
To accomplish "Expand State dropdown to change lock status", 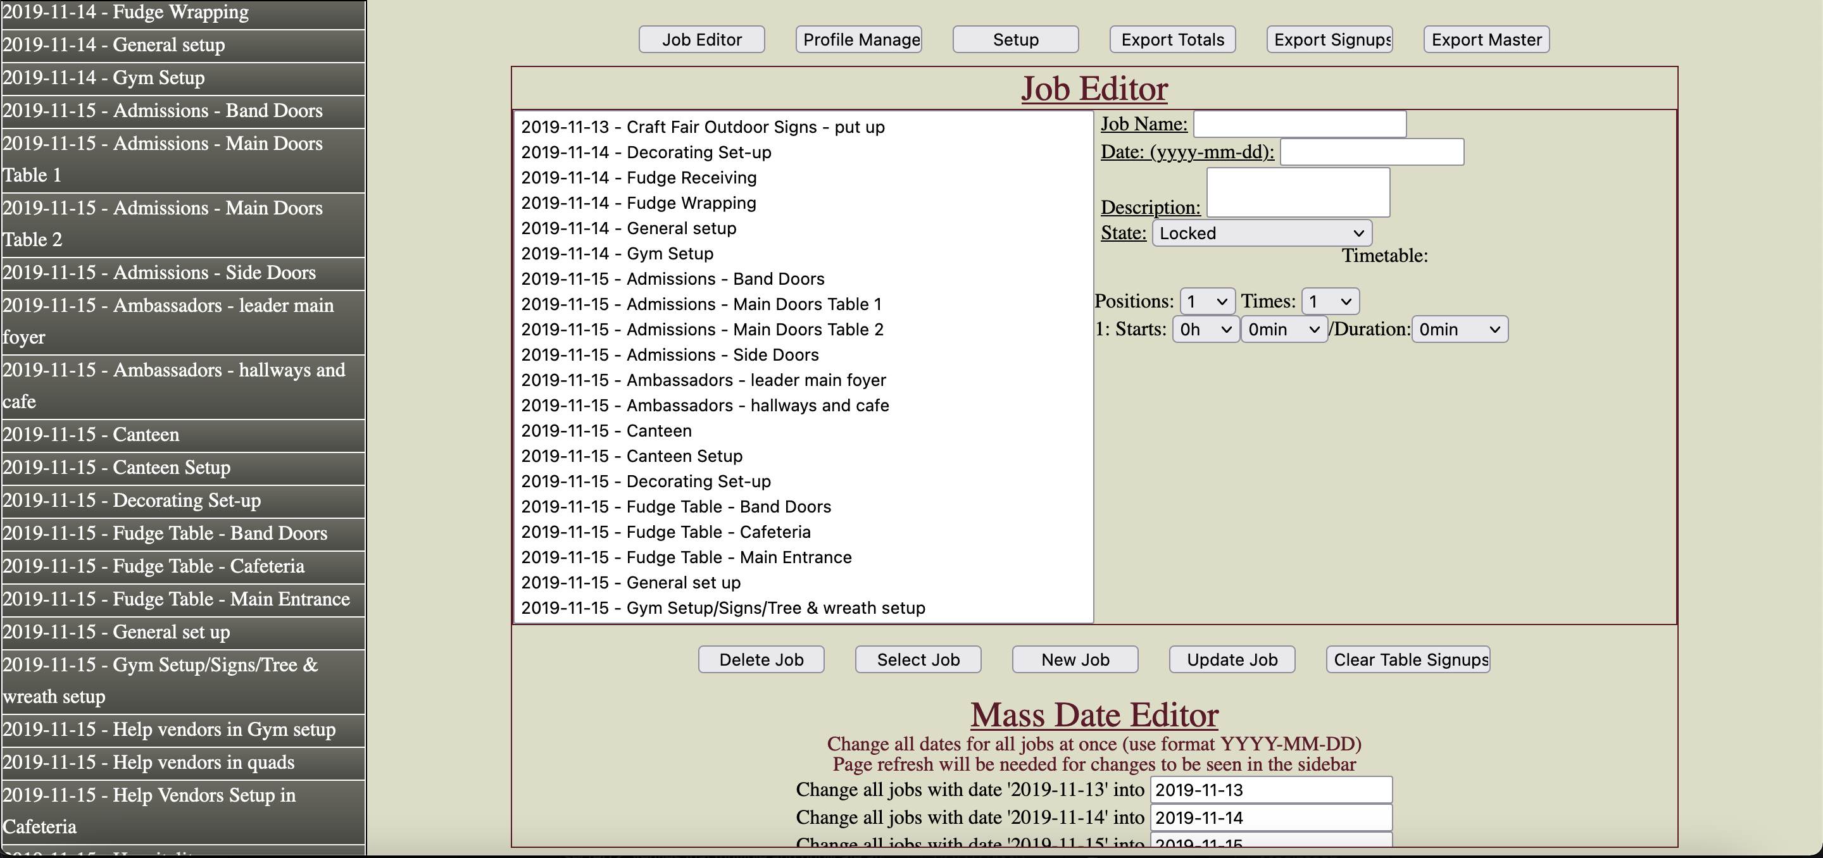I will point(1260,232).
